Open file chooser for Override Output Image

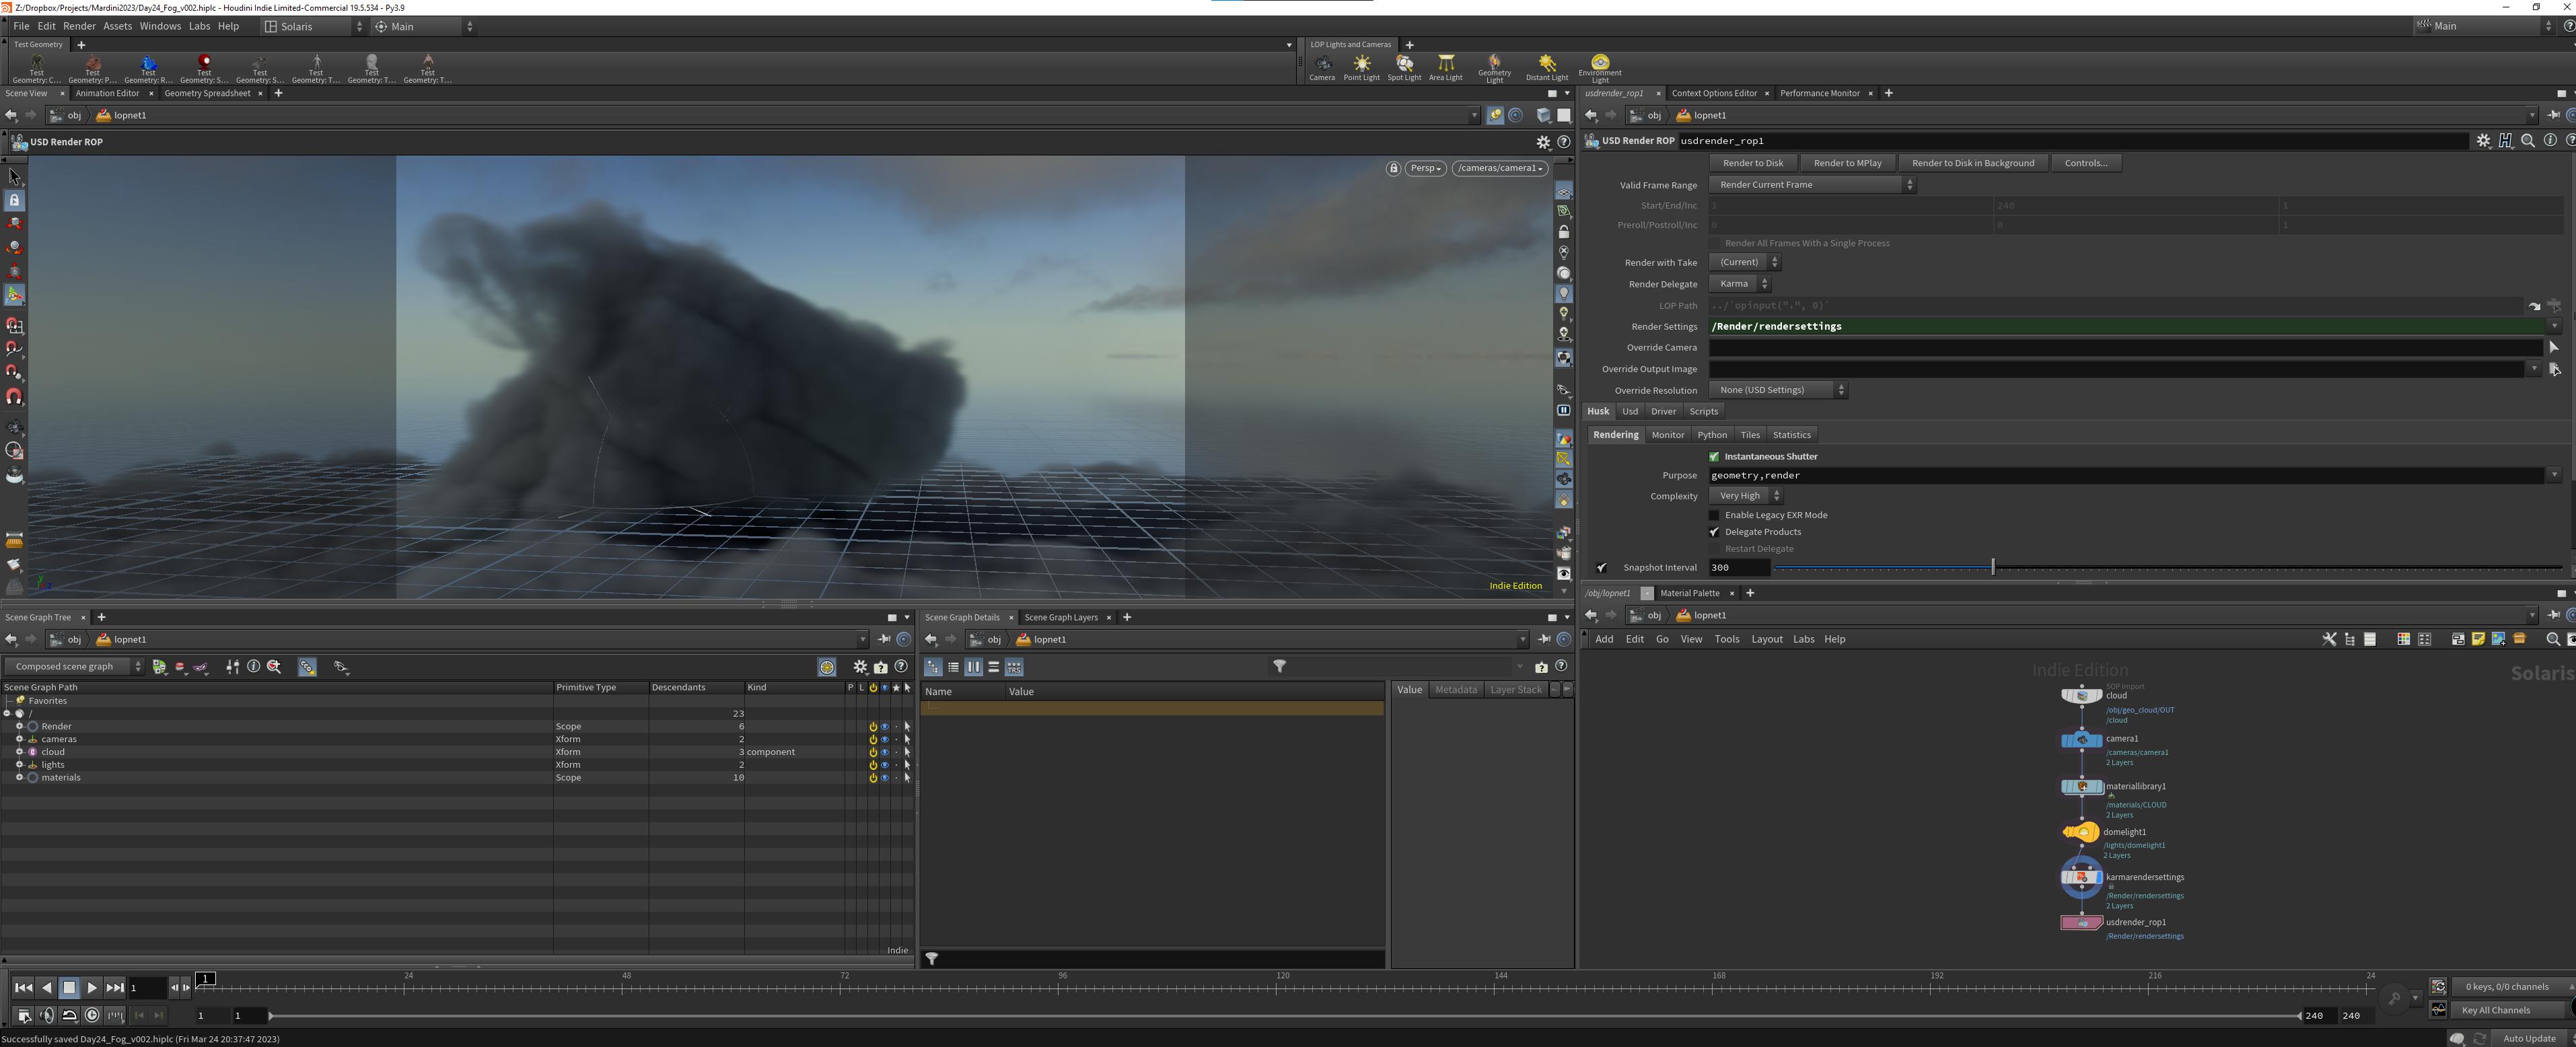2554,369
